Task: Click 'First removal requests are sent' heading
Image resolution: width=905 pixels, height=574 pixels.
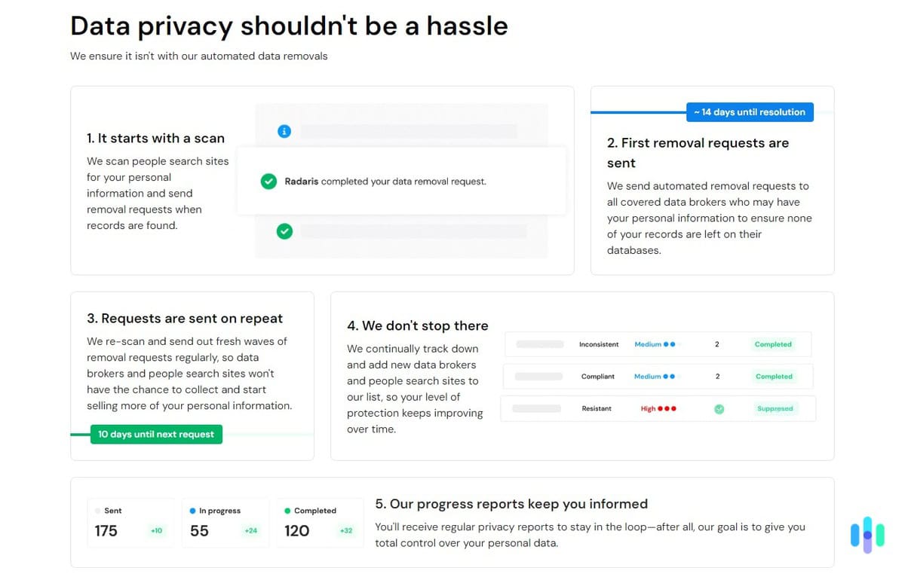Action: click(x=698, y=153)
